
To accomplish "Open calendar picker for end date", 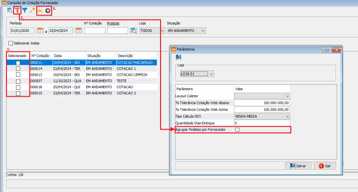I will click(x=78, y=30).
